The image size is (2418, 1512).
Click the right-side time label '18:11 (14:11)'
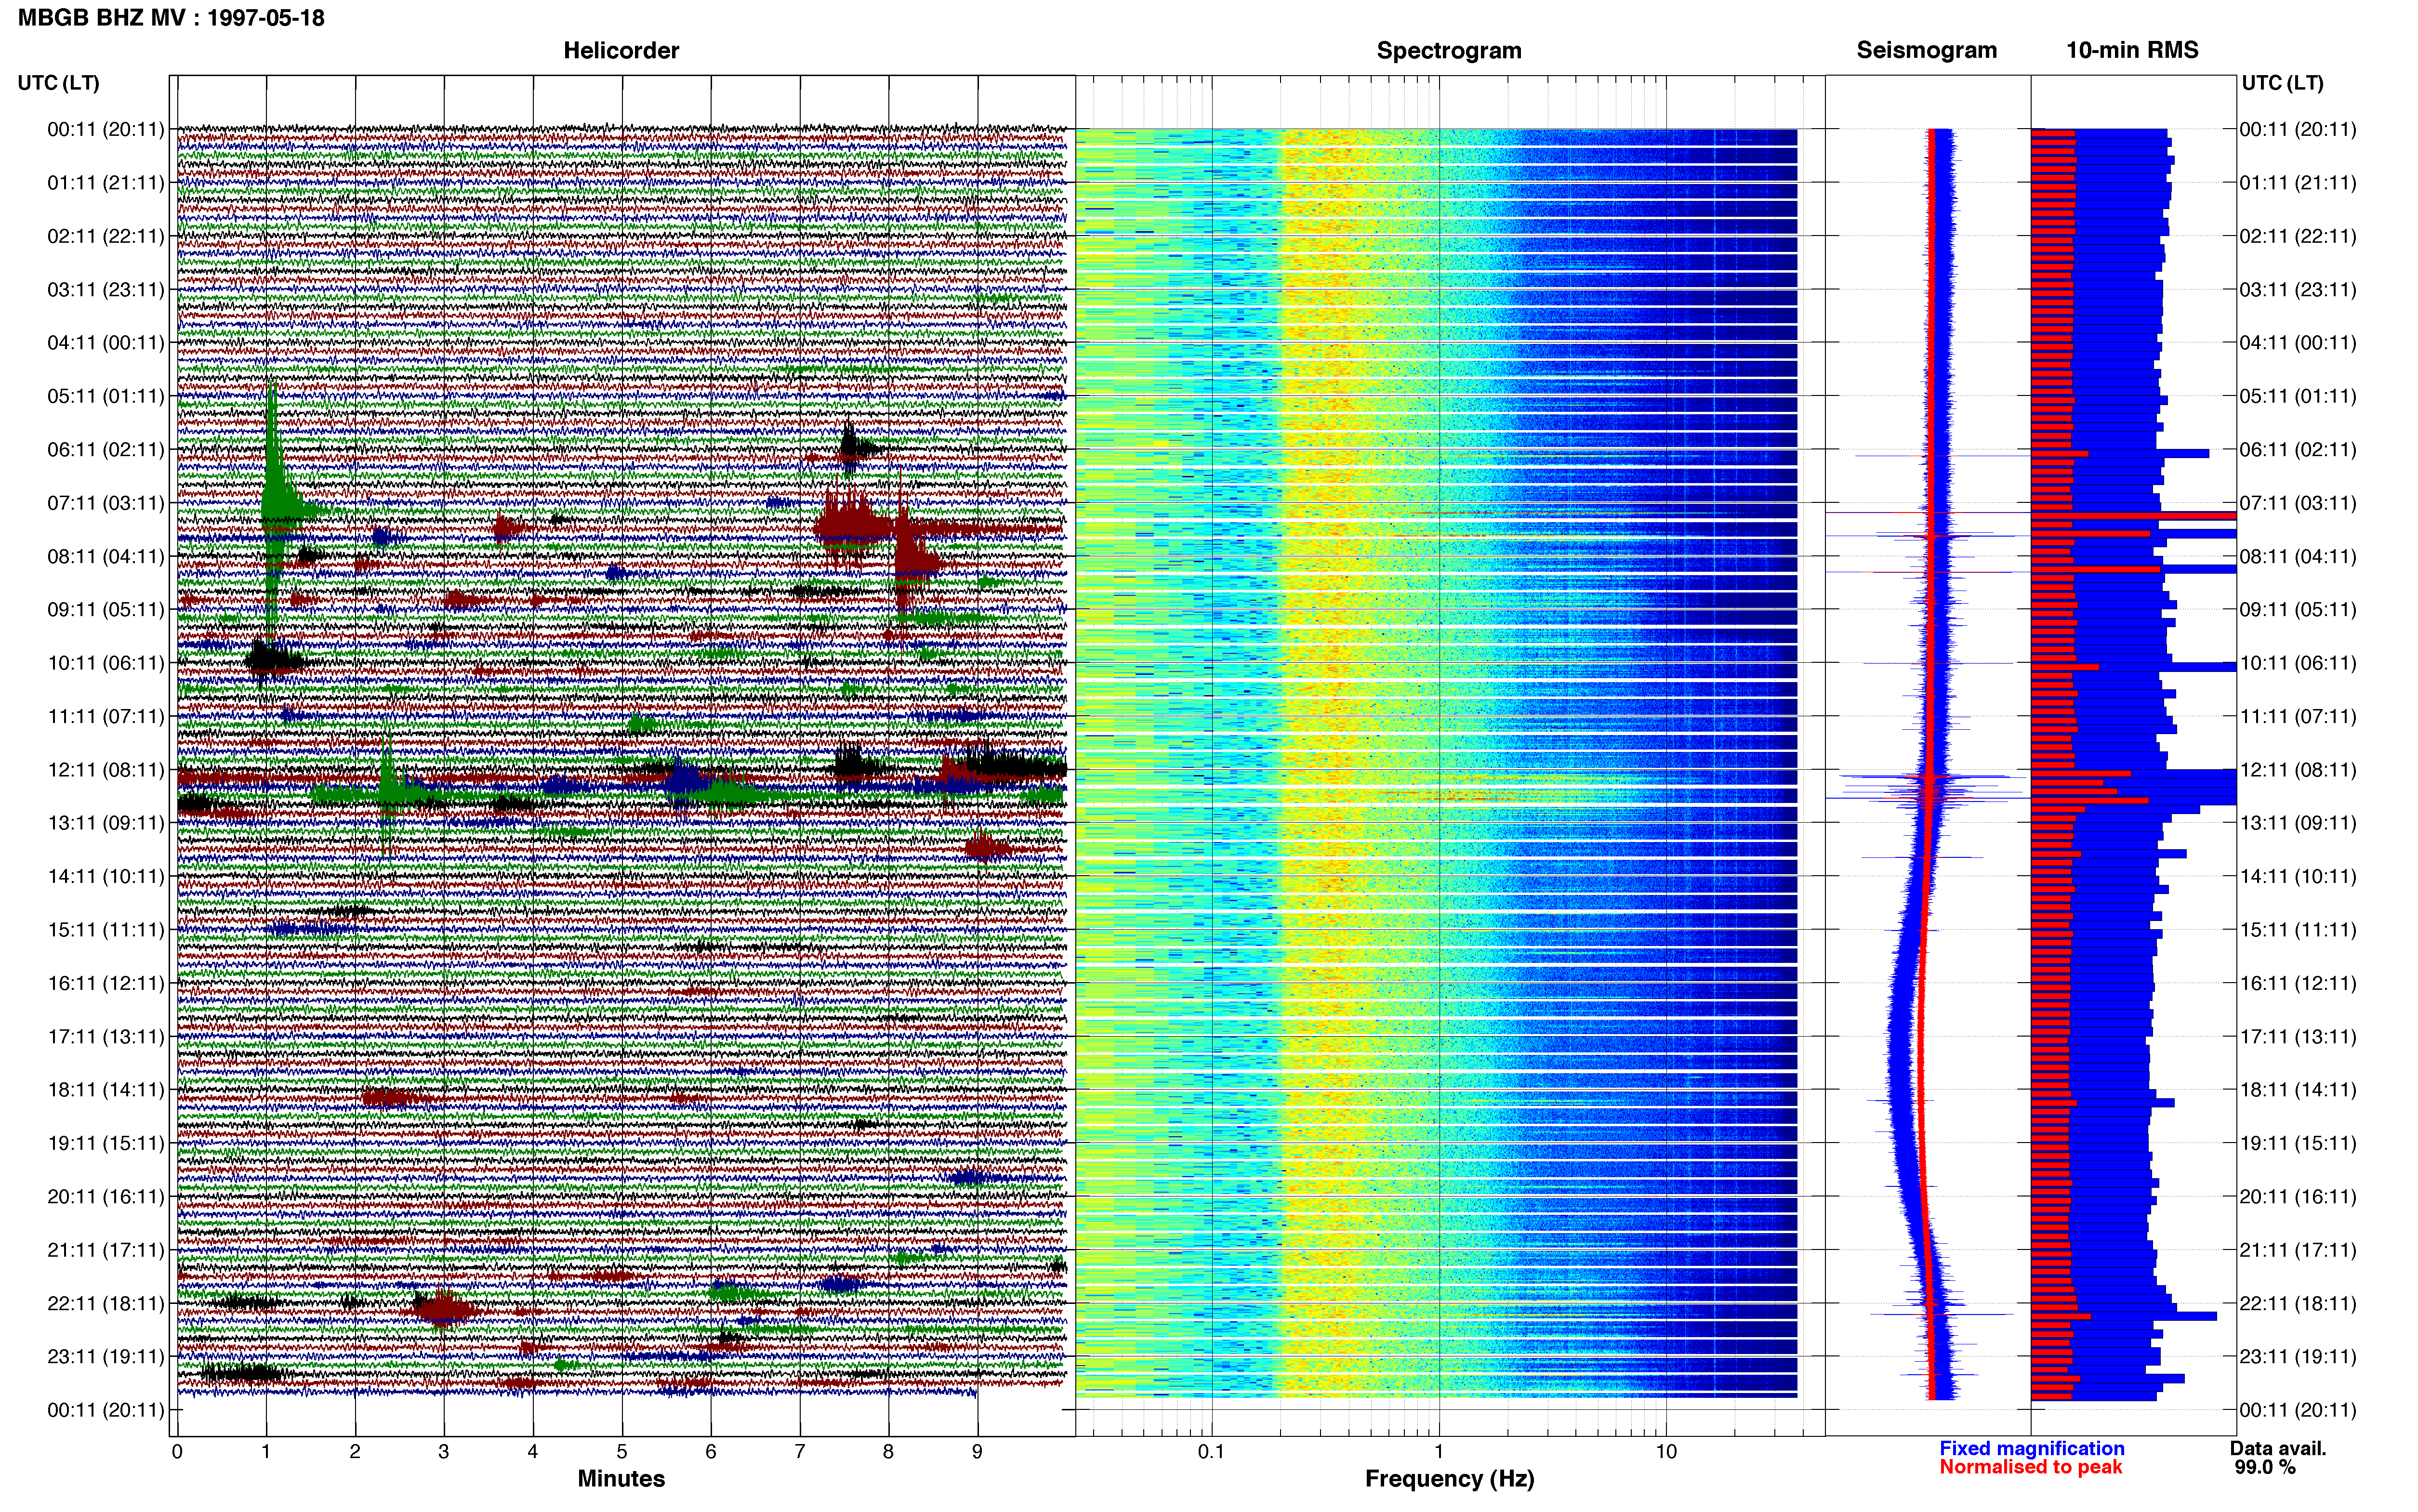[x=2298, y=1090]
